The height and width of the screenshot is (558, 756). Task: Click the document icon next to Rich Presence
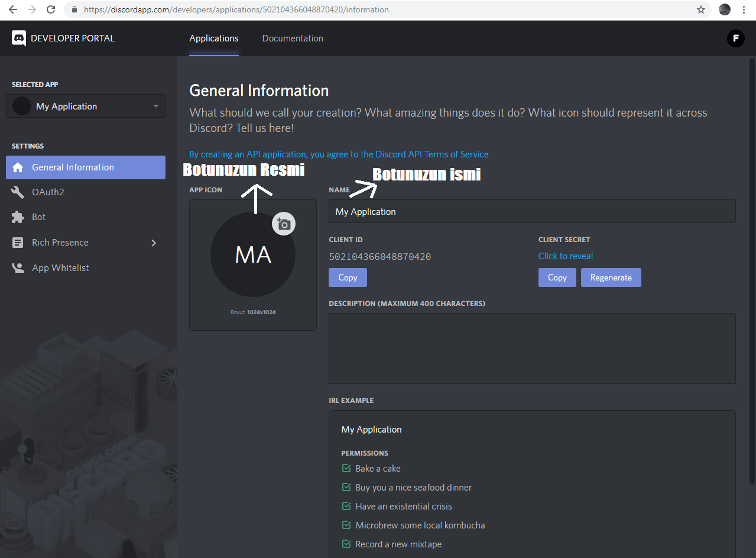[x=18, y=243]
